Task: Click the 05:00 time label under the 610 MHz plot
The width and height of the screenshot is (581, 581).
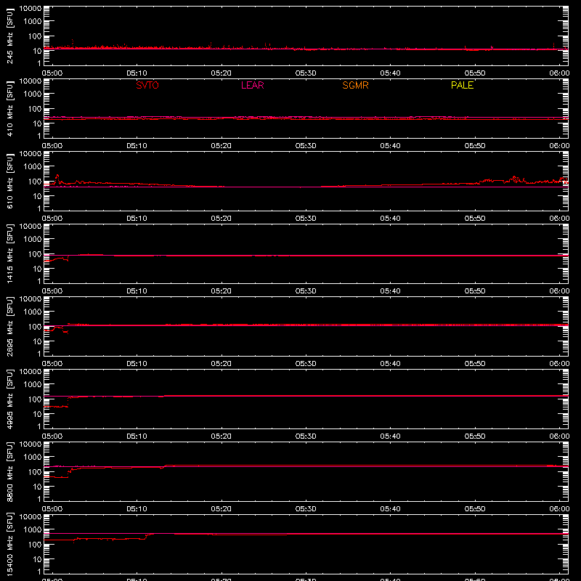Action: point(52,219)
